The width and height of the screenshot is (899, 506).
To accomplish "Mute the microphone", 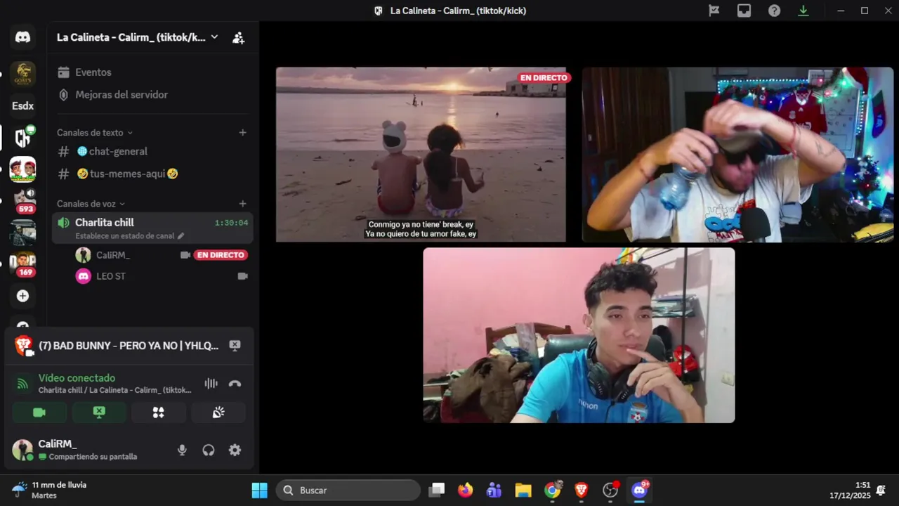I will point(182,450).
